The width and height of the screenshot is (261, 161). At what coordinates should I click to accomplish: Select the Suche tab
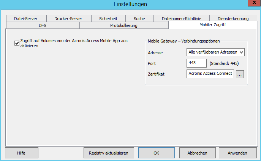pyautogui.click(x=139, y=19)
